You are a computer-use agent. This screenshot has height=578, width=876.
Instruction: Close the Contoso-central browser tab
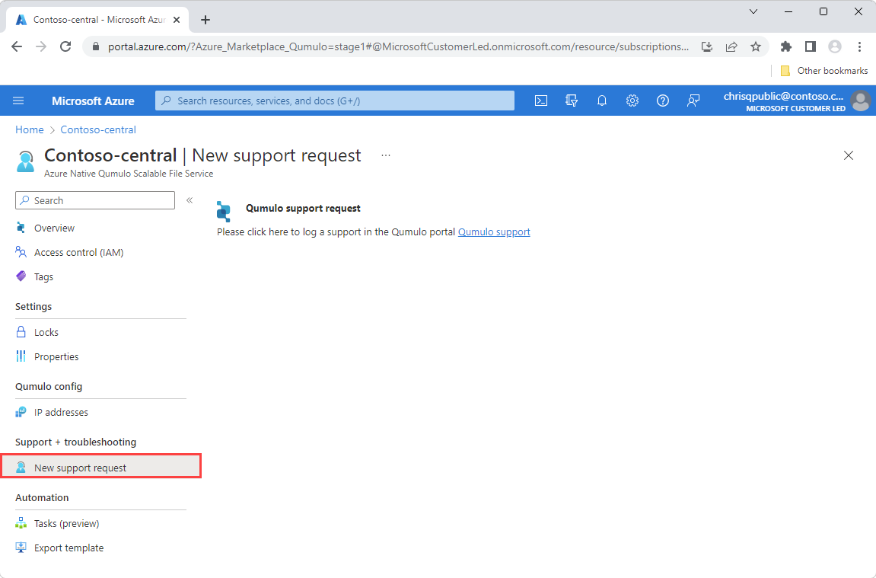point(177,20)
